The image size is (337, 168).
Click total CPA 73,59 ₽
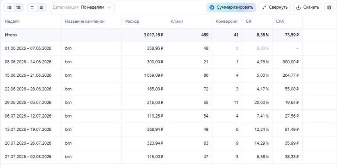292,35
